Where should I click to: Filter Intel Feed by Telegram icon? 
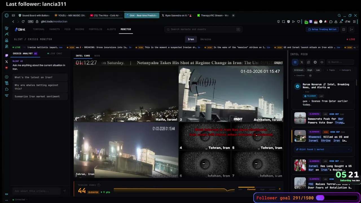tap(315, 62)
